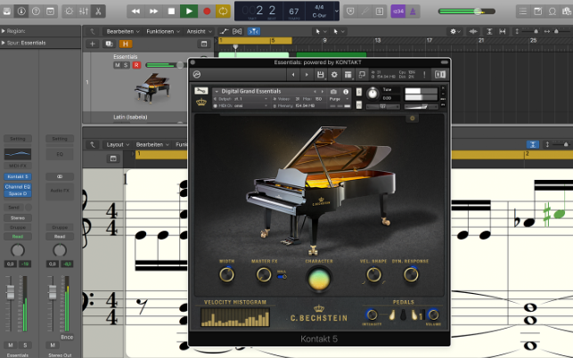This screenshot has height=358, width=573.
Task: Open Quick Help question mark button
Action: tap(36, 12)
